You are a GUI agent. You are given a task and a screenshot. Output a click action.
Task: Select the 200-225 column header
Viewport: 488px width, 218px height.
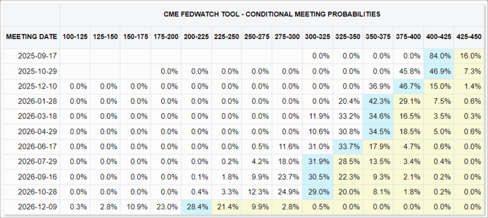click(196, 36)
